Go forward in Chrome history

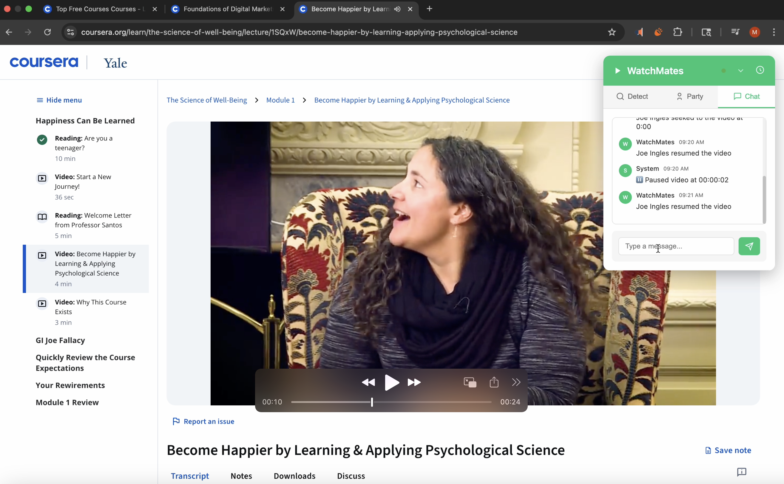(28, 32)
